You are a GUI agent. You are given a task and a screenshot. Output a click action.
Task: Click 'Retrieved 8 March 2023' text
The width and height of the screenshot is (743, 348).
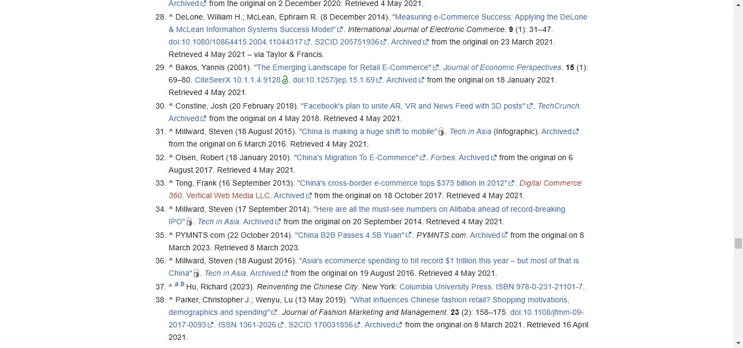click(256, 248)
